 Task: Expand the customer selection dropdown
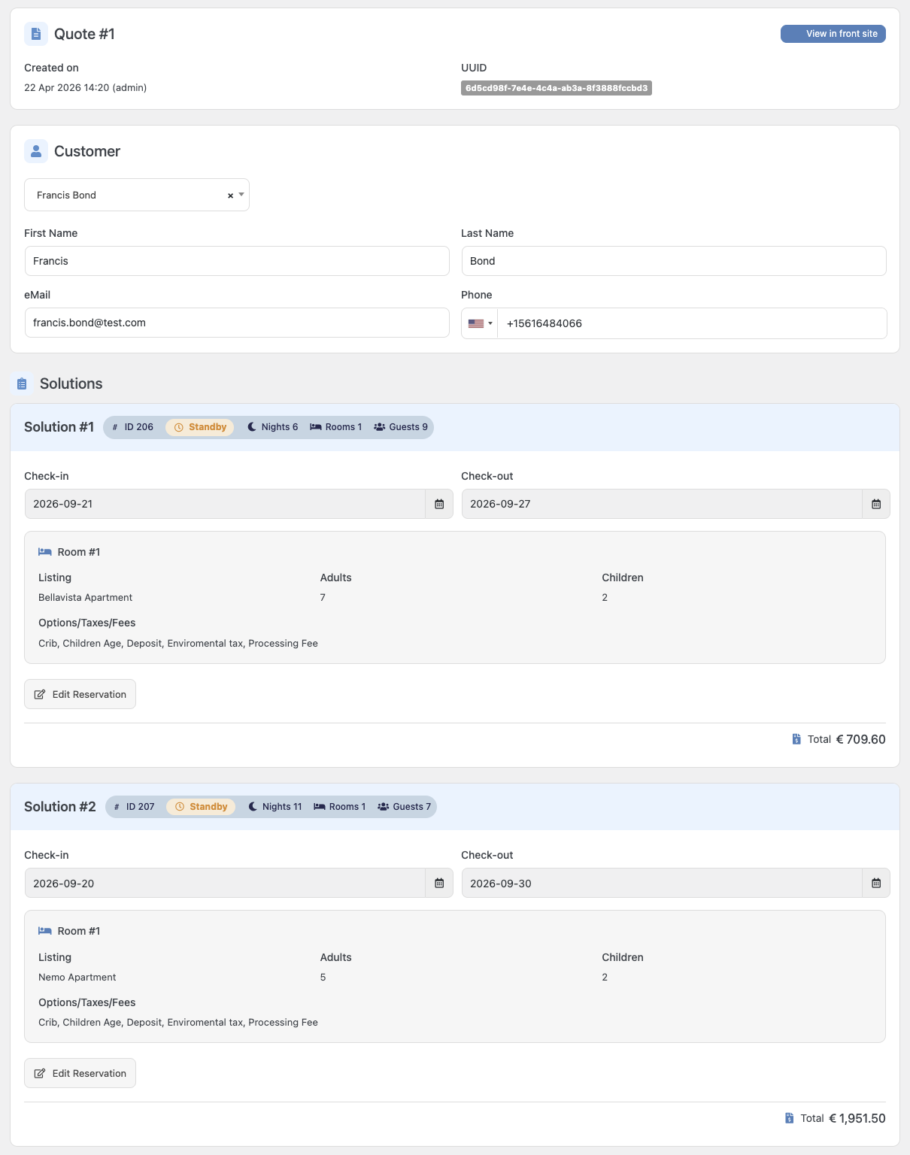[241, 195]
